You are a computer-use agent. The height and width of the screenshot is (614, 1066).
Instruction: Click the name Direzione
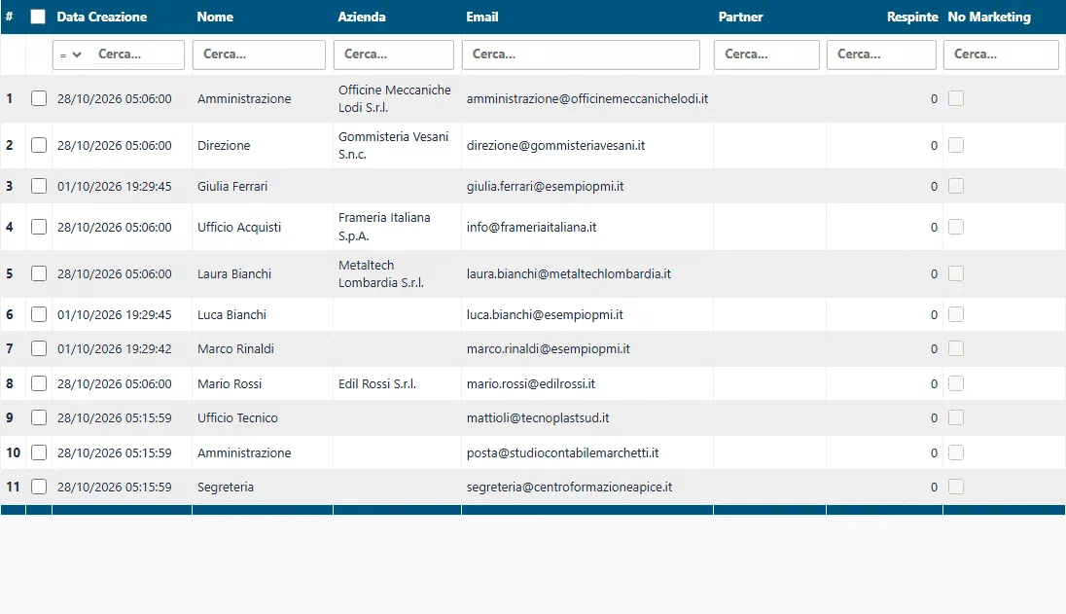[x=224, y=146]
